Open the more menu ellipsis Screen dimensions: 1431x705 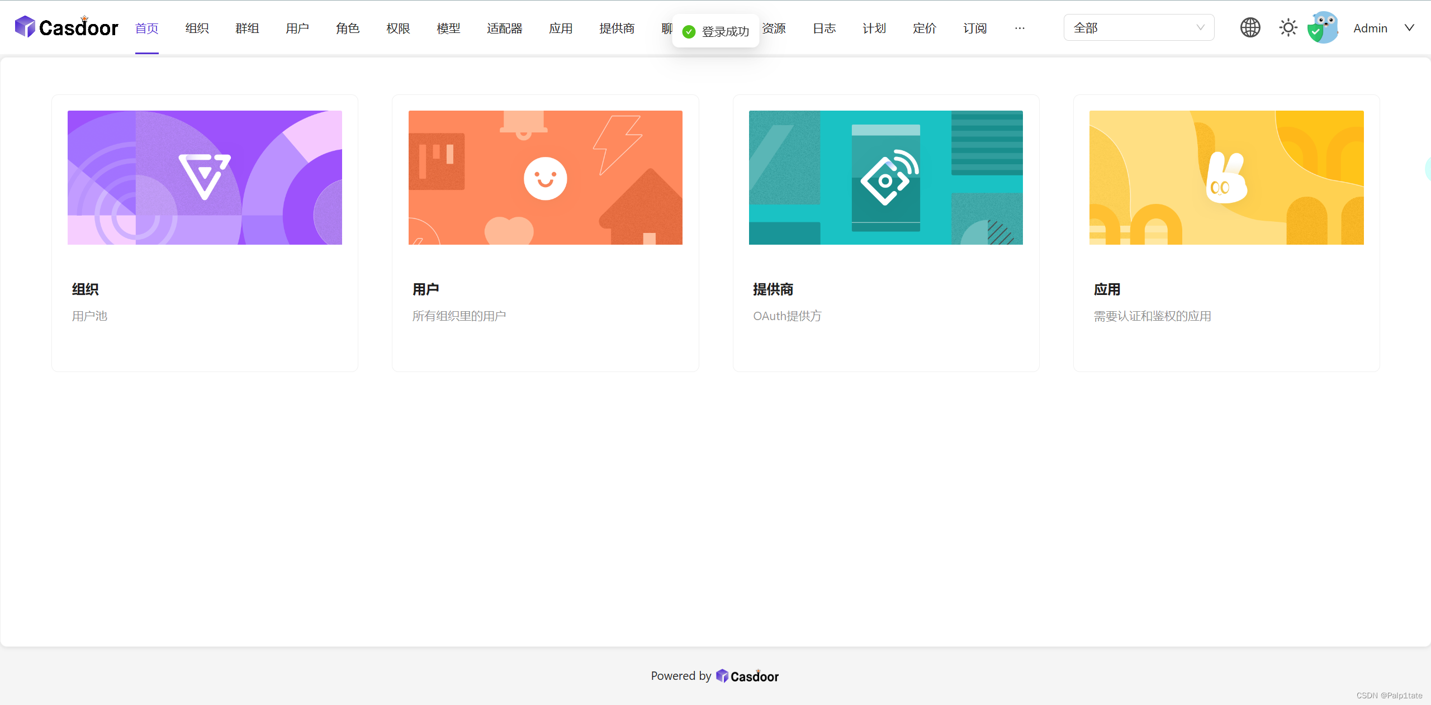pos(1020,28)
